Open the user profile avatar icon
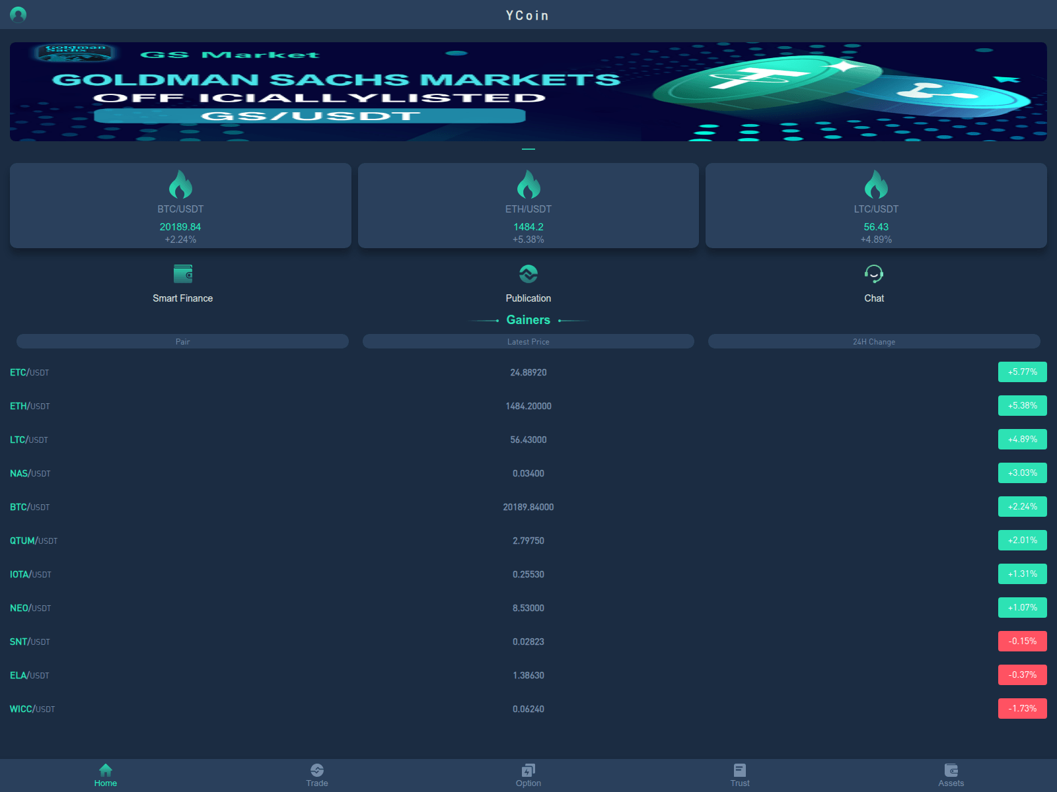1057x792 pixels. tap(18, 15)
